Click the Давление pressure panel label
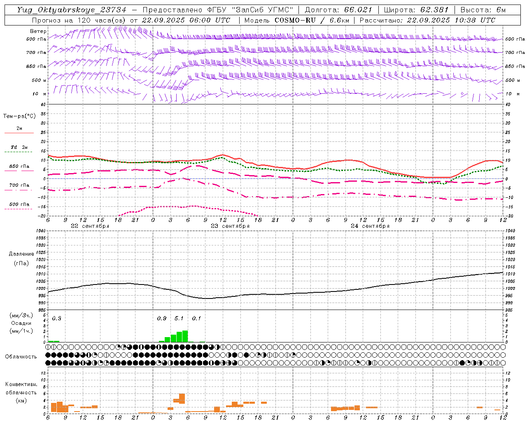The height and width of the screenshot is (421, 527). click(21, 254)
